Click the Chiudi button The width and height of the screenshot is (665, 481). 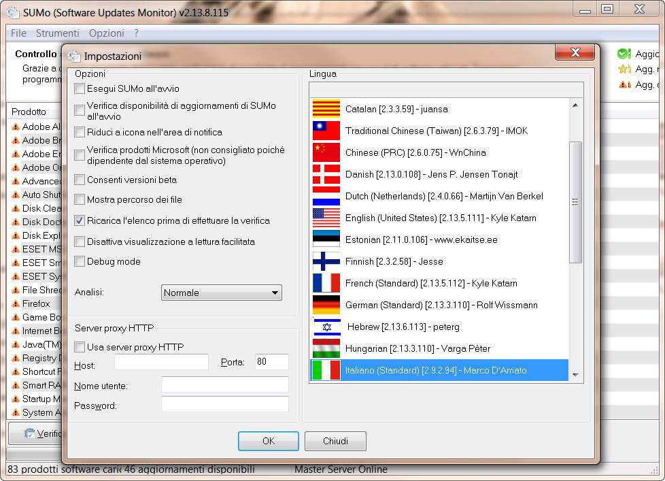335,441
